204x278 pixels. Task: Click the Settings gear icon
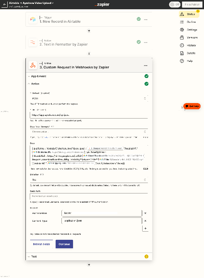coord(182,30)
